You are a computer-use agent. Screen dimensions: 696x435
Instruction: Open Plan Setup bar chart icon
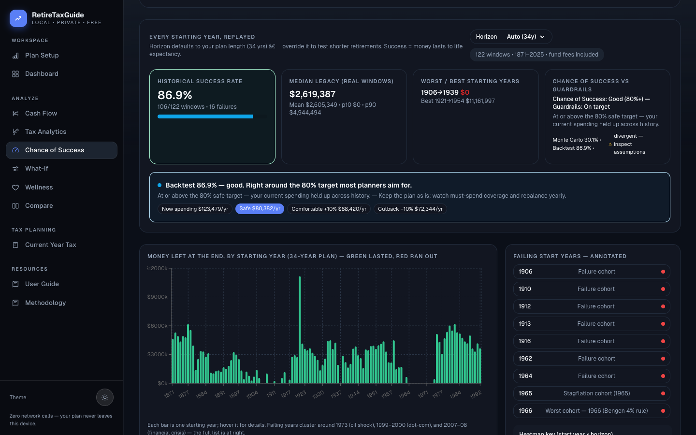pos(15,56)
